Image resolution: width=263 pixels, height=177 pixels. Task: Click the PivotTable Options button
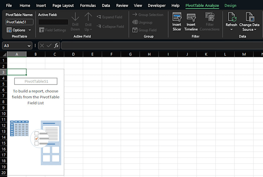[16, 30]
